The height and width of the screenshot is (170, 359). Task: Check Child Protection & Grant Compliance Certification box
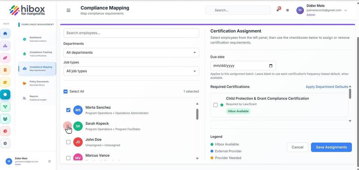coord(215,105)
